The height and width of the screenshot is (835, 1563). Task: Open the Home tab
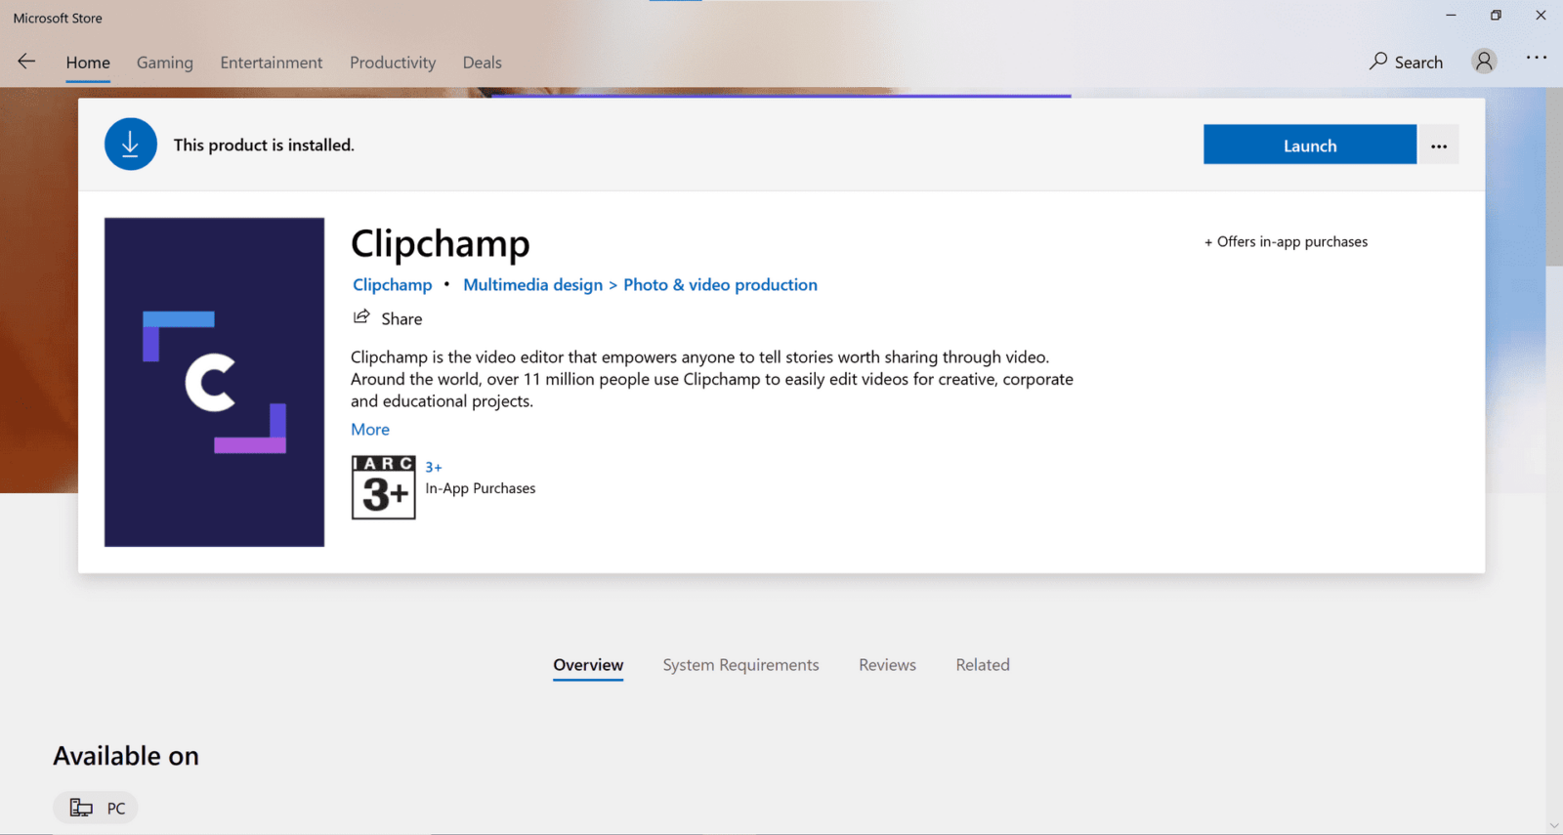(88, 63)
